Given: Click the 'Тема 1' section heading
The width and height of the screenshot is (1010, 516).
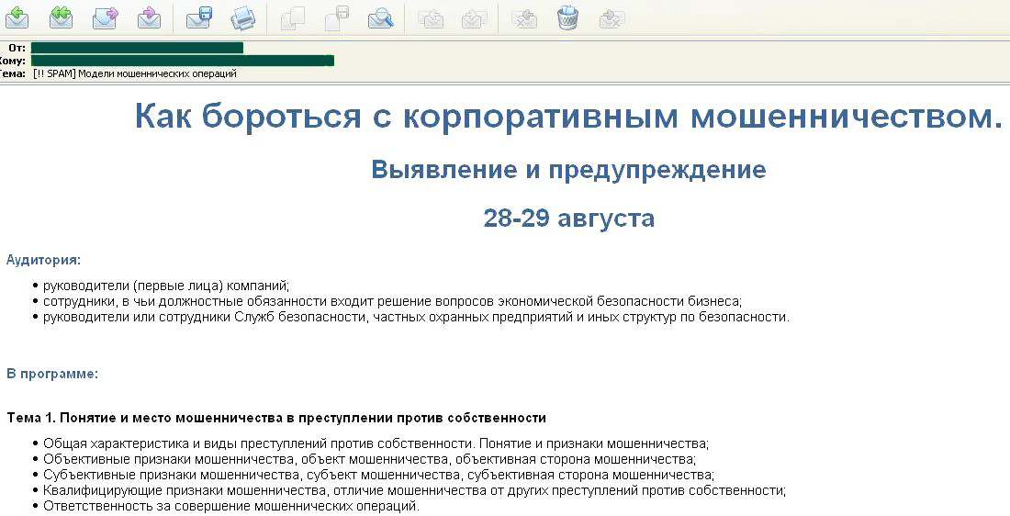Looking at the screenshot, I should 276,418.
